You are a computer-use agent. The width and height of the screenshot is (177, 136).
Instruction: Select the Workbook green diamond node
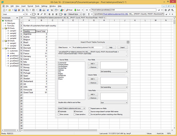pos(3,21)
